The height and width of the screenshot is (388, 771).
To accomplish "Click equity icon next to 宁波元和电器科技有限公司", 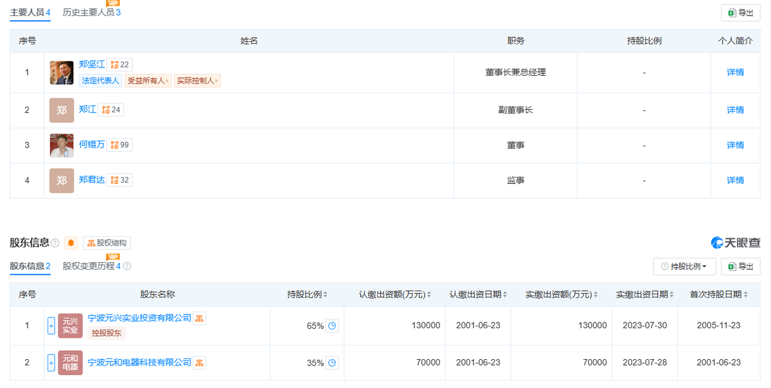I will tap(200, 363).
